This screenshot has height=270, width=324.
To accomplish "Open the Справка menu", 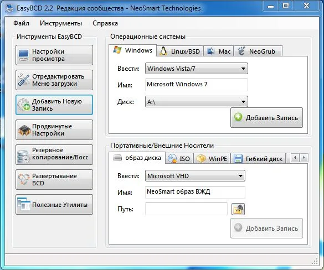I will (x=105, y=23).
